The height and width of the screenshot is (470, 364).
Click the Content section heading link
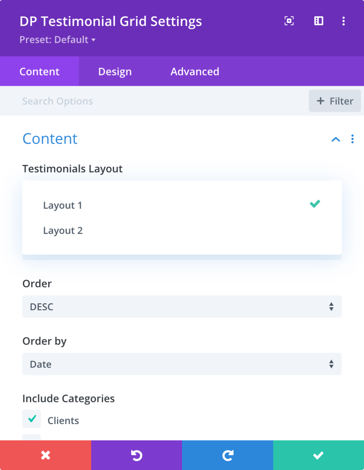click(x=50, y=139)
